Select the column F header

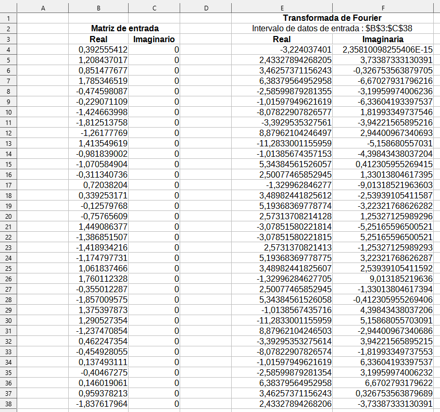pos(384,7)
